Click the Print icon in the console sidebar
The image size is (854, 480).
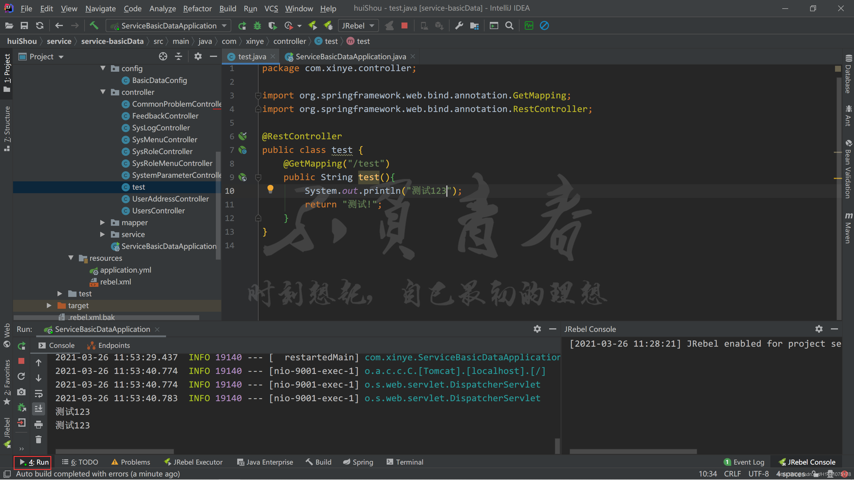pos(39,424)
